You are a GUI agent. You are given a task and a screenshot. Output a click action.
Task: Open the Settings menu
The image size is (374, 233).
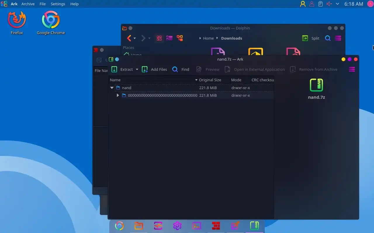point(58,4)
